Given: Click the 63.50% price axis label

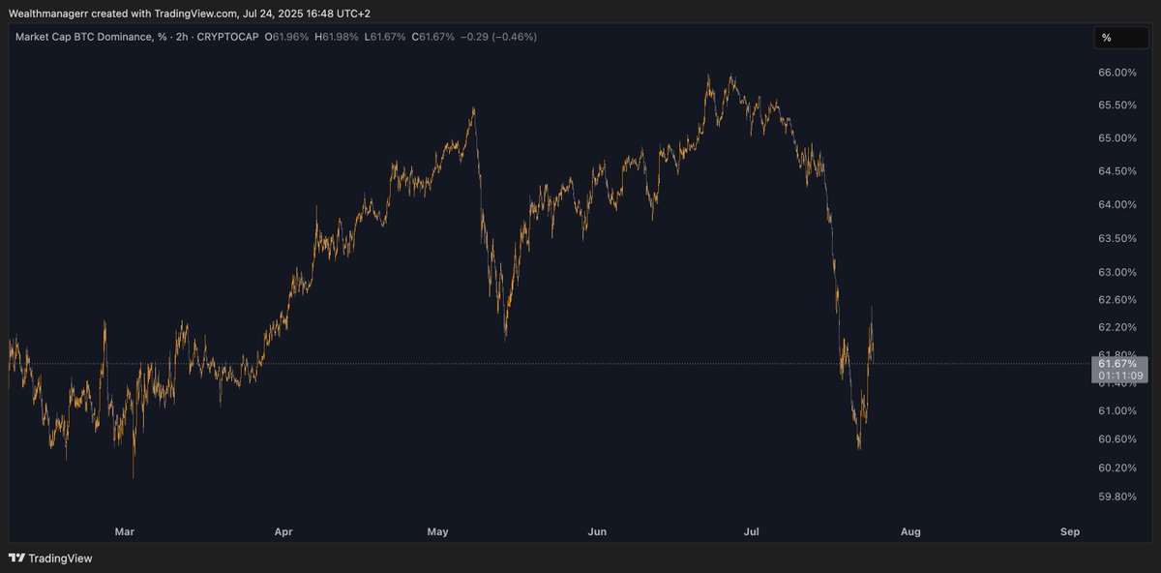Looking at the screenshot, I should click(x=1117, y=238).
